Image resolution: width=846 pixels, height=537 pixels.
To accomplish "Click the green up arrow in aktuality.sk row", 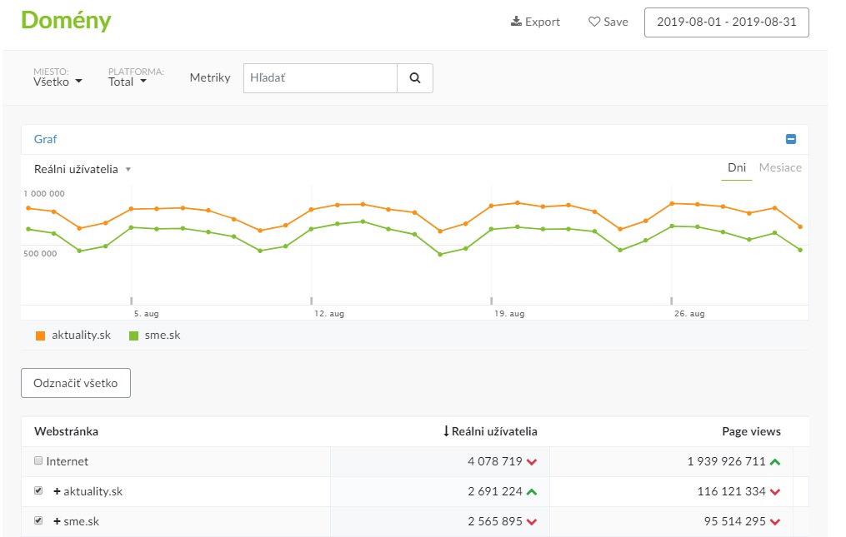I will point(532,492).
